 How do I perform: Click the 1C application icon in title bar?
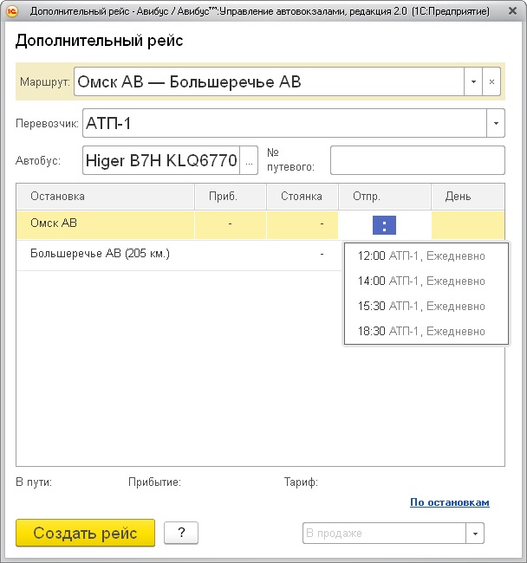tap(12, 12)
